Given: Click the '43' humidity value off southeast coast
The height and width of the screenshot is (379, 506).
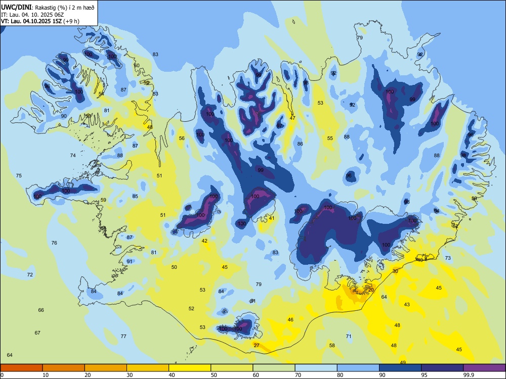Looking at the screenshot, I should pos(407,304).
